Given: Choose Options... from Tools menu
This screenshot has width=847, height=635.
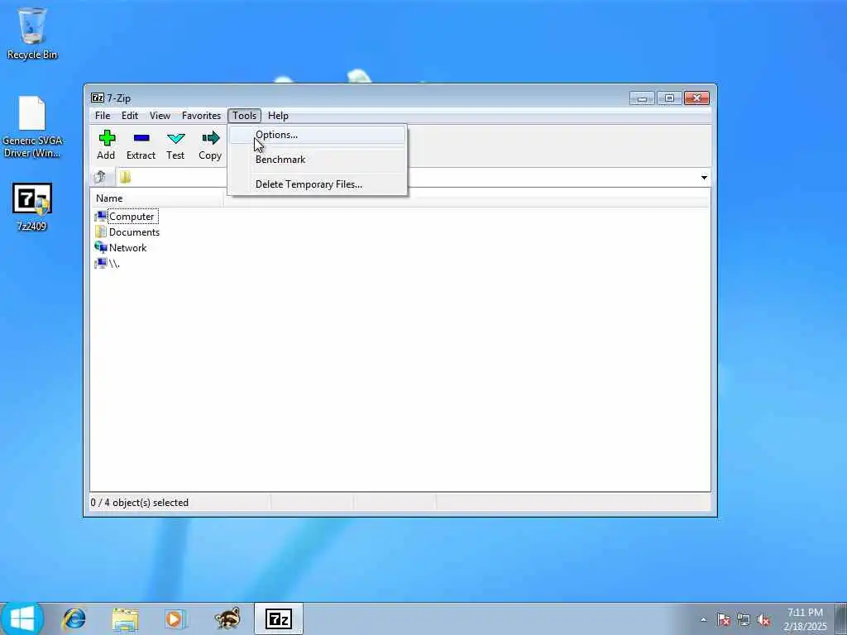Looking at the screenshot, I should [x=317, y=135].
